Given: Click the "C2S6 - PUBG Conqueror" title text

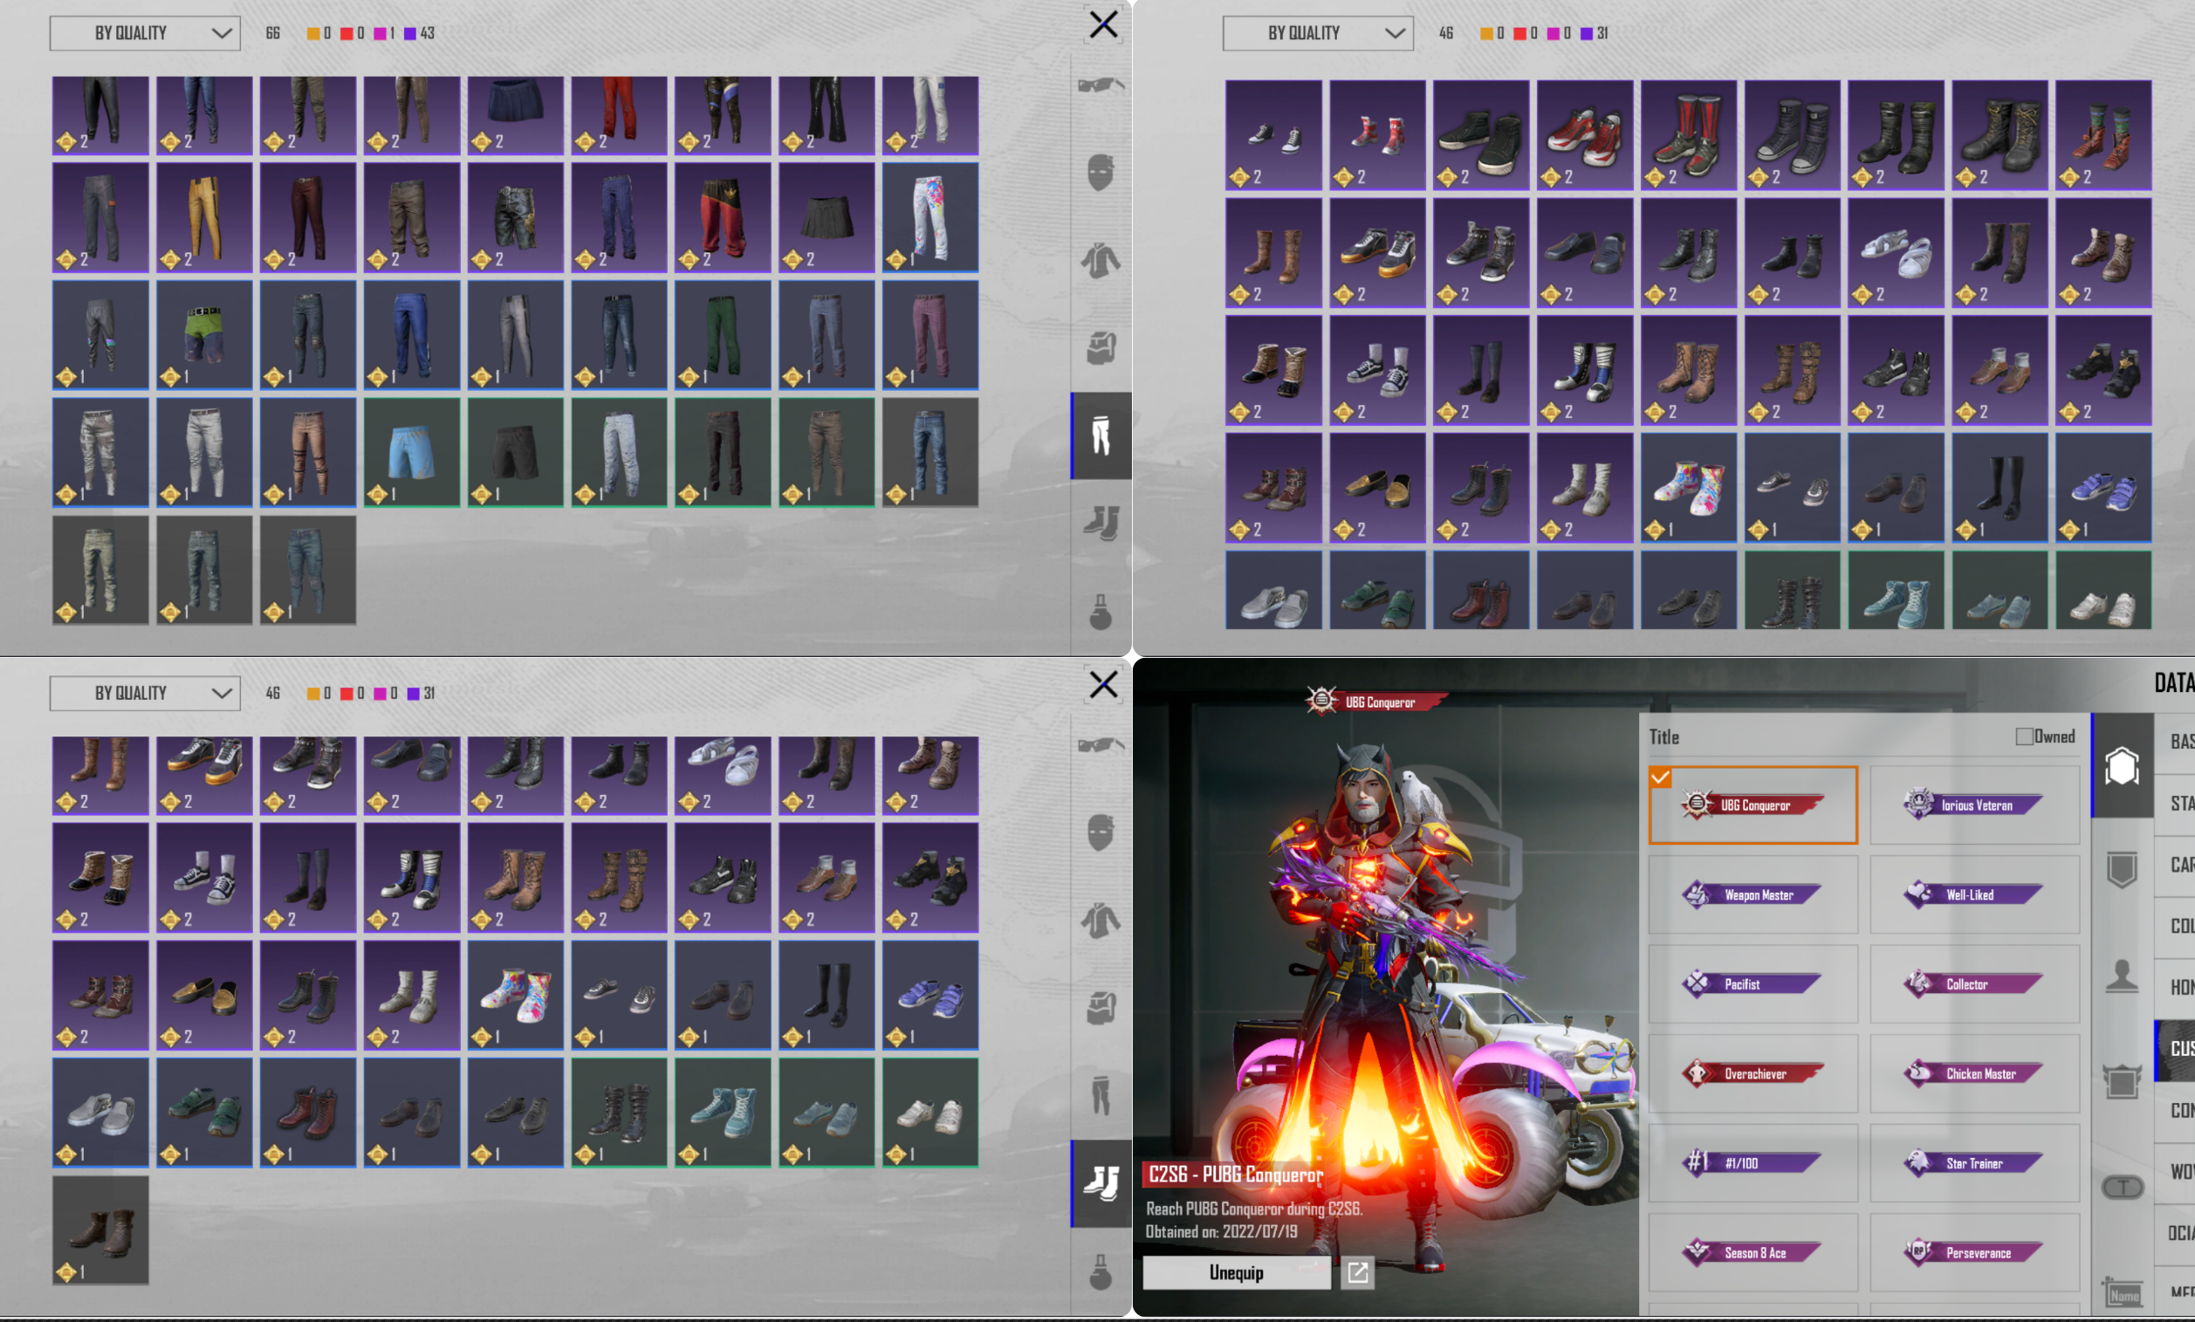Looking at the screenshot, I should (1237, 1175).
